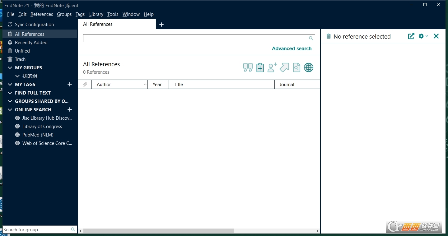Open the Library menu
Screen dimensions: 448x236
(96, 14)
